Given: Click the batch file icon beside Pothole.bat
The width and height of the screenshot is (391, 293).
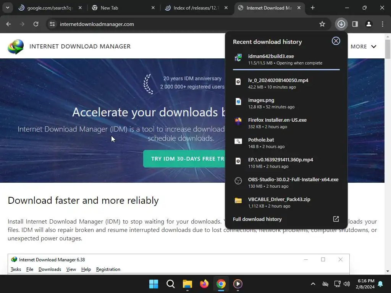Looking at the screenshot, I should (x=238, y=141).
